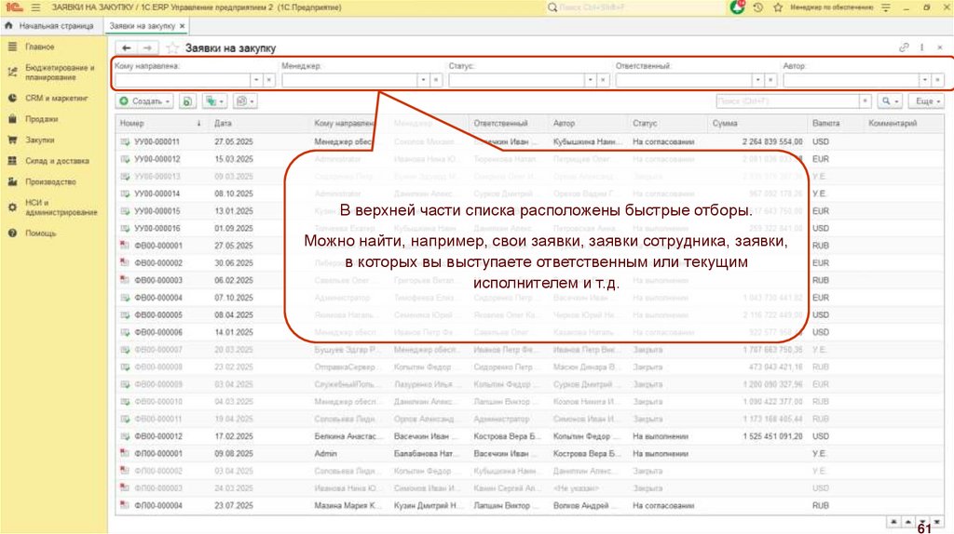Image resolution: width=954 pixels, height=534 pixels.
Task: Expand the Статус filter dropdown
Action: (x=590, y=80)
